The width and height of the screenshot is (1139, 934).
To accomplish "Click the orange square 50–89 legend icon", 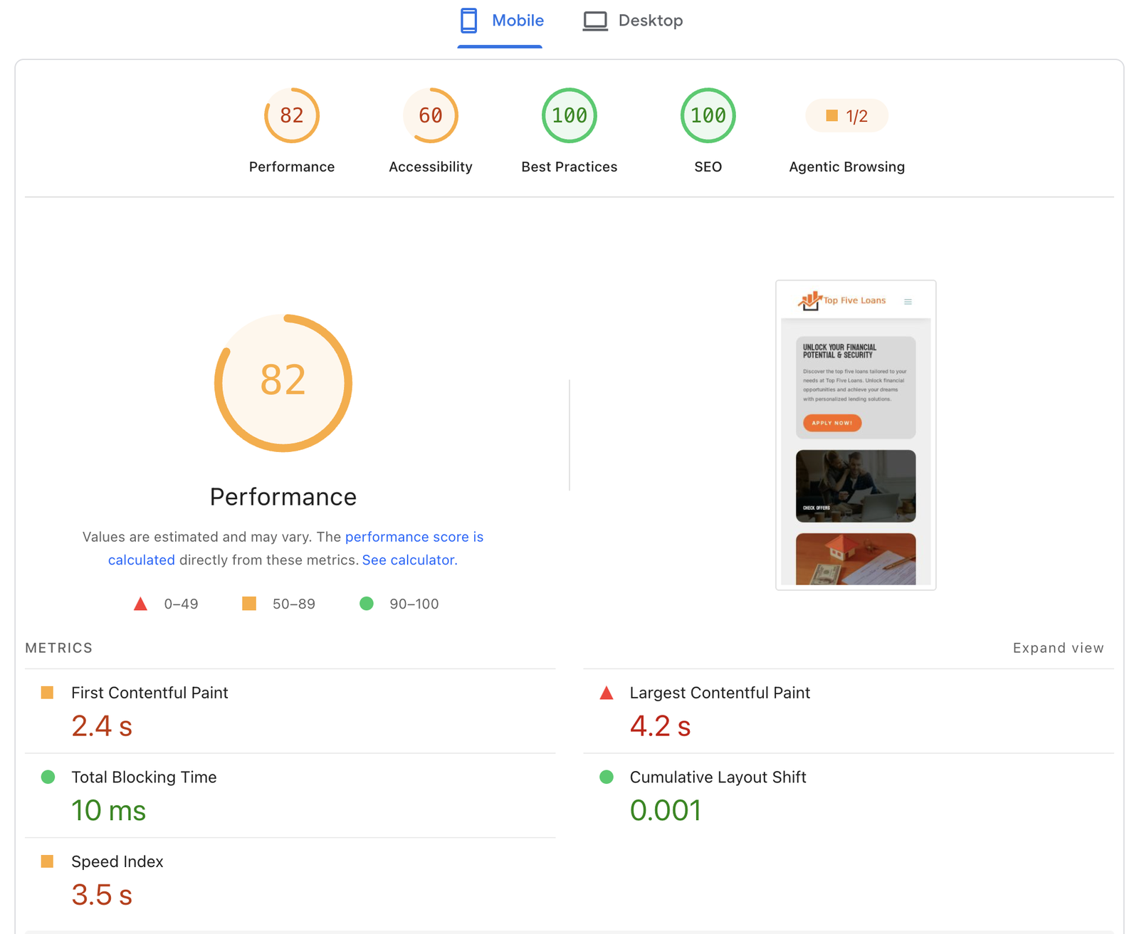I will (x=249, y=604).
